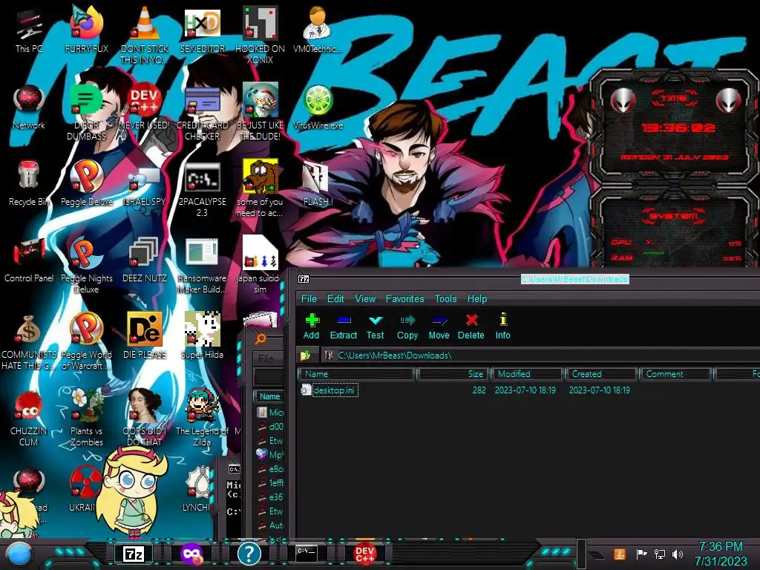Open the File menu in 7-Zip
The height and width of the screenshot is (570, 760).
(x=309, y=298)
